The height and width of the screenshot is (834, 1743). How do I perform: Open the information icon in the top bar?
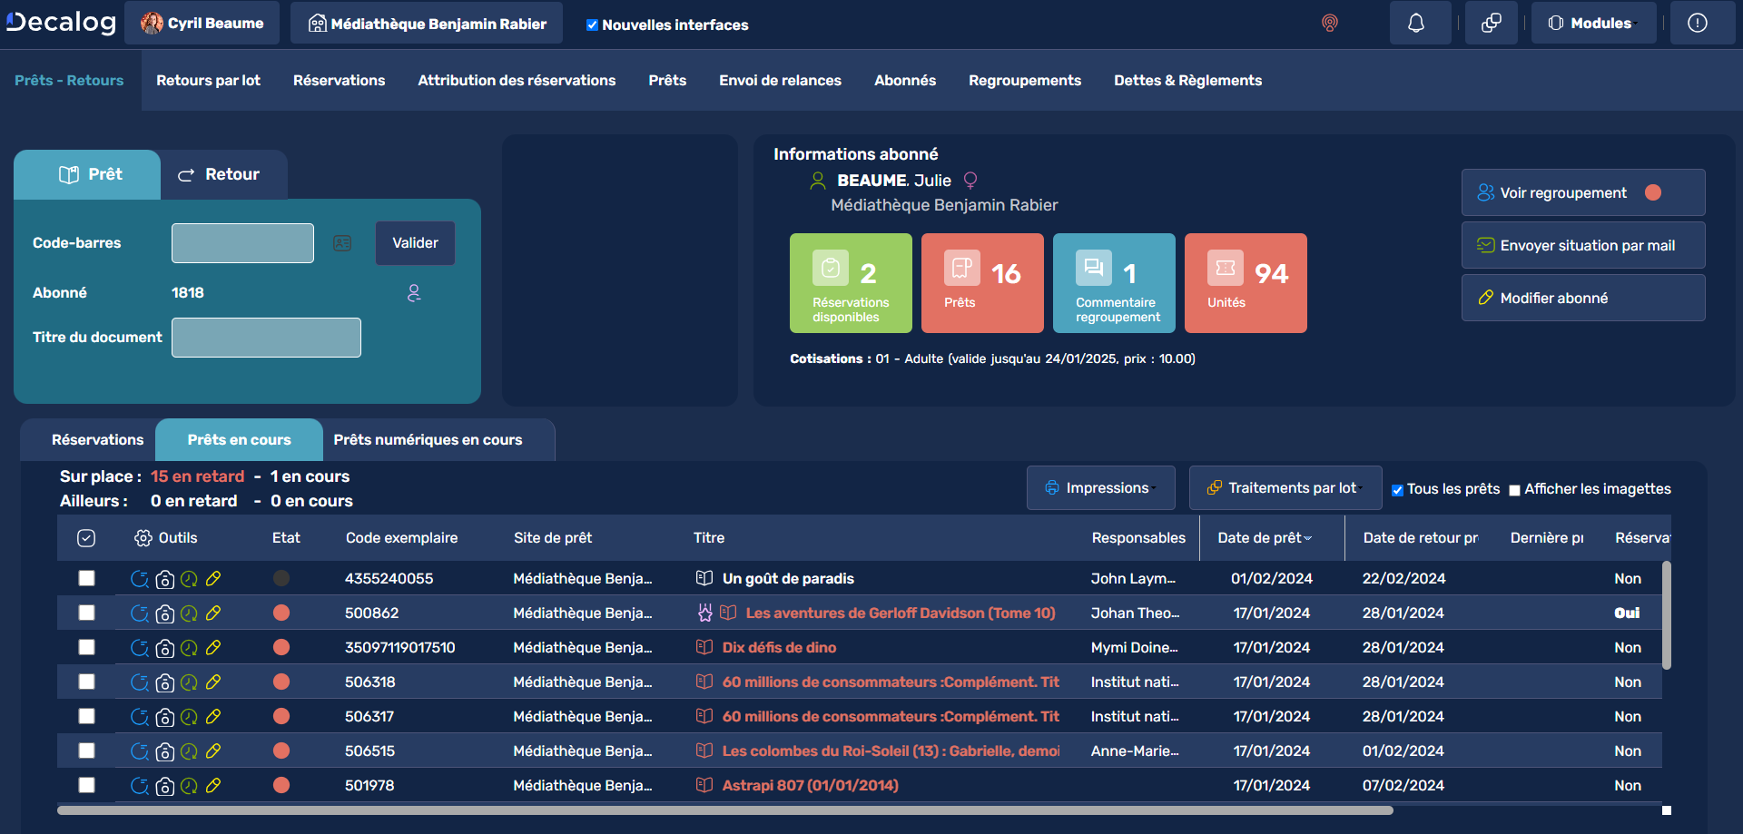click(x=1702, y=23)
